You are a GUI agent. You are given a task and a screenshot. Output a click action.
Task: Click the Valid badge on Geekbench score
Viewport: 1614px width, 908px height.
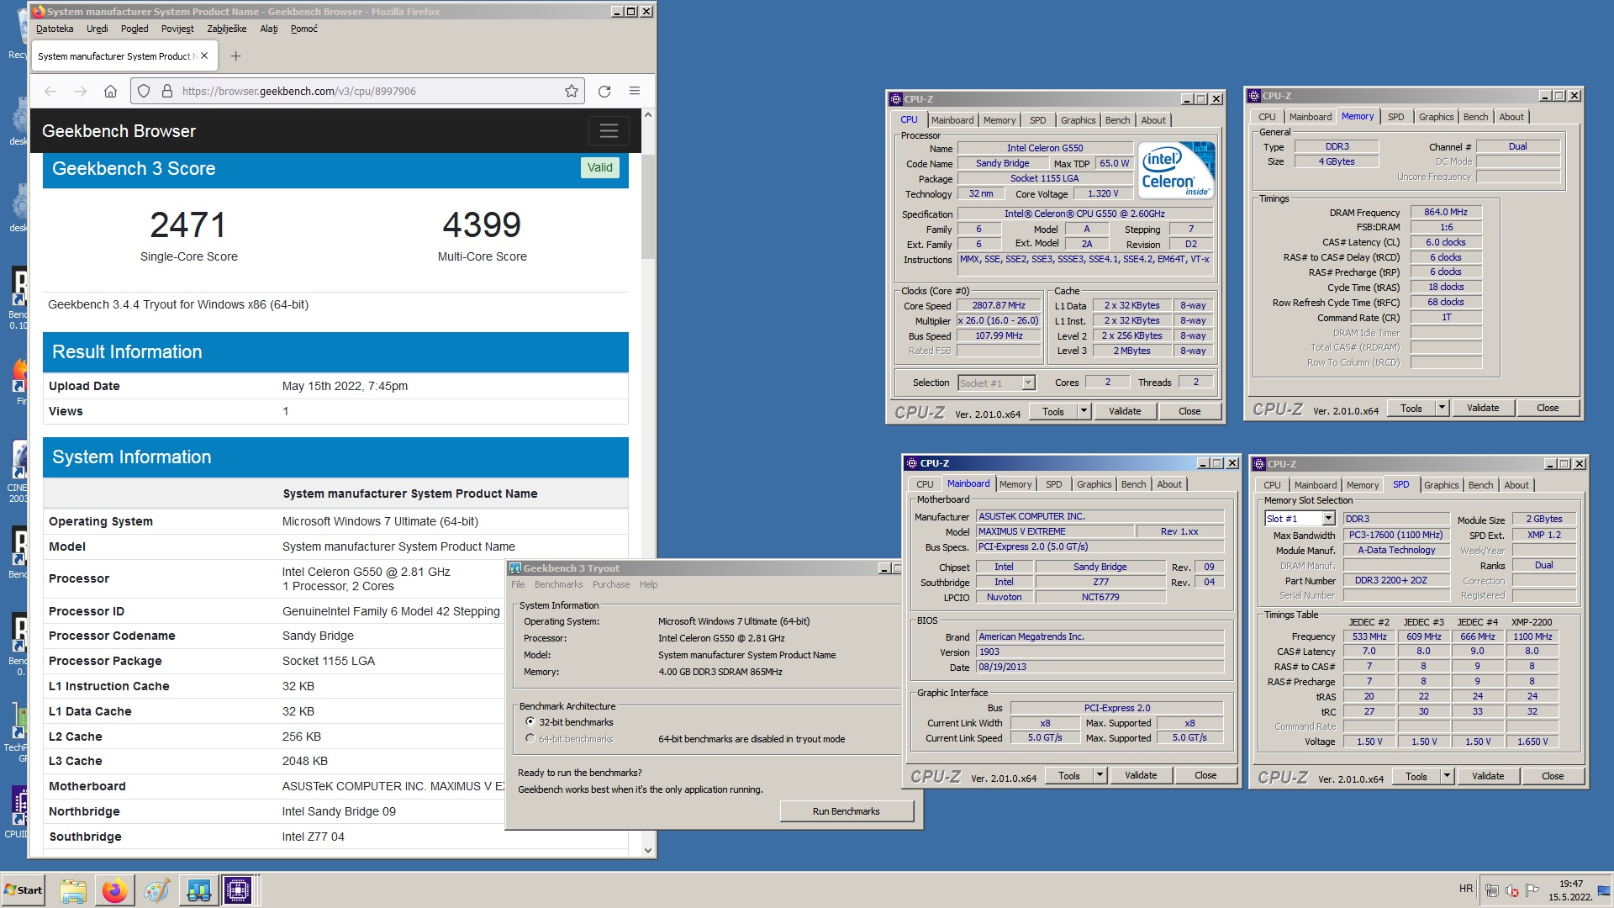click(599, 167)
